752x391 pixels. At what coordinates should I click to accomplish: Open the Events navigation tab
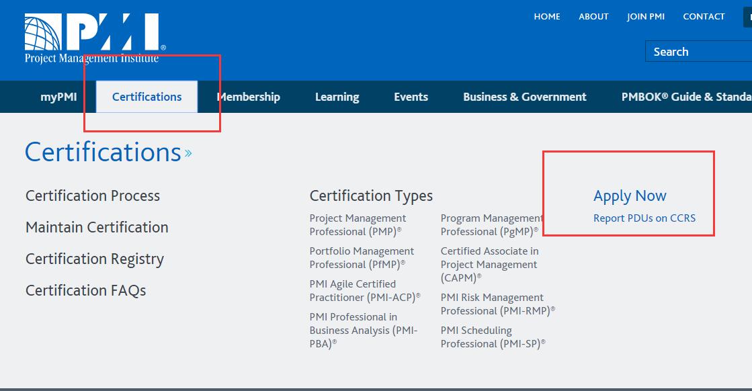[x=411, y=97]
